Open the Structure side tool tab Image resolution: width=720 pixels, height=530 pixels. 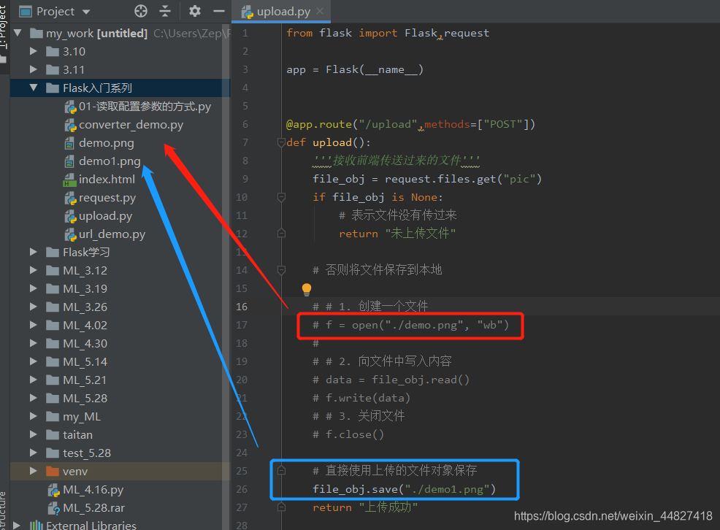tap(4, 512)
